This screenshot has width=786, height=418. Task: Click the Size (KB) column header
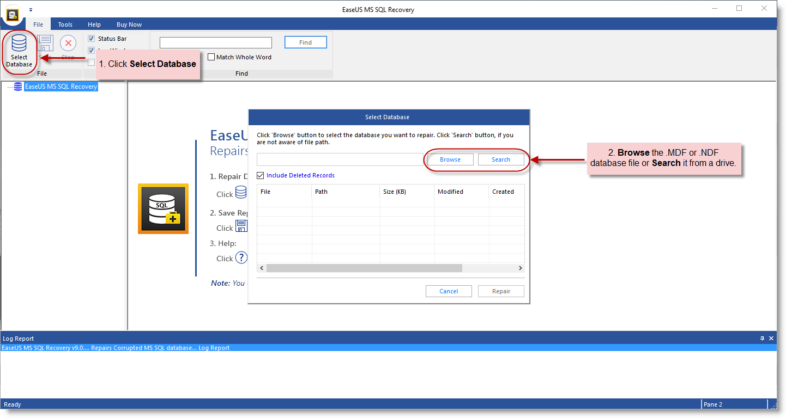pos(407,192)
